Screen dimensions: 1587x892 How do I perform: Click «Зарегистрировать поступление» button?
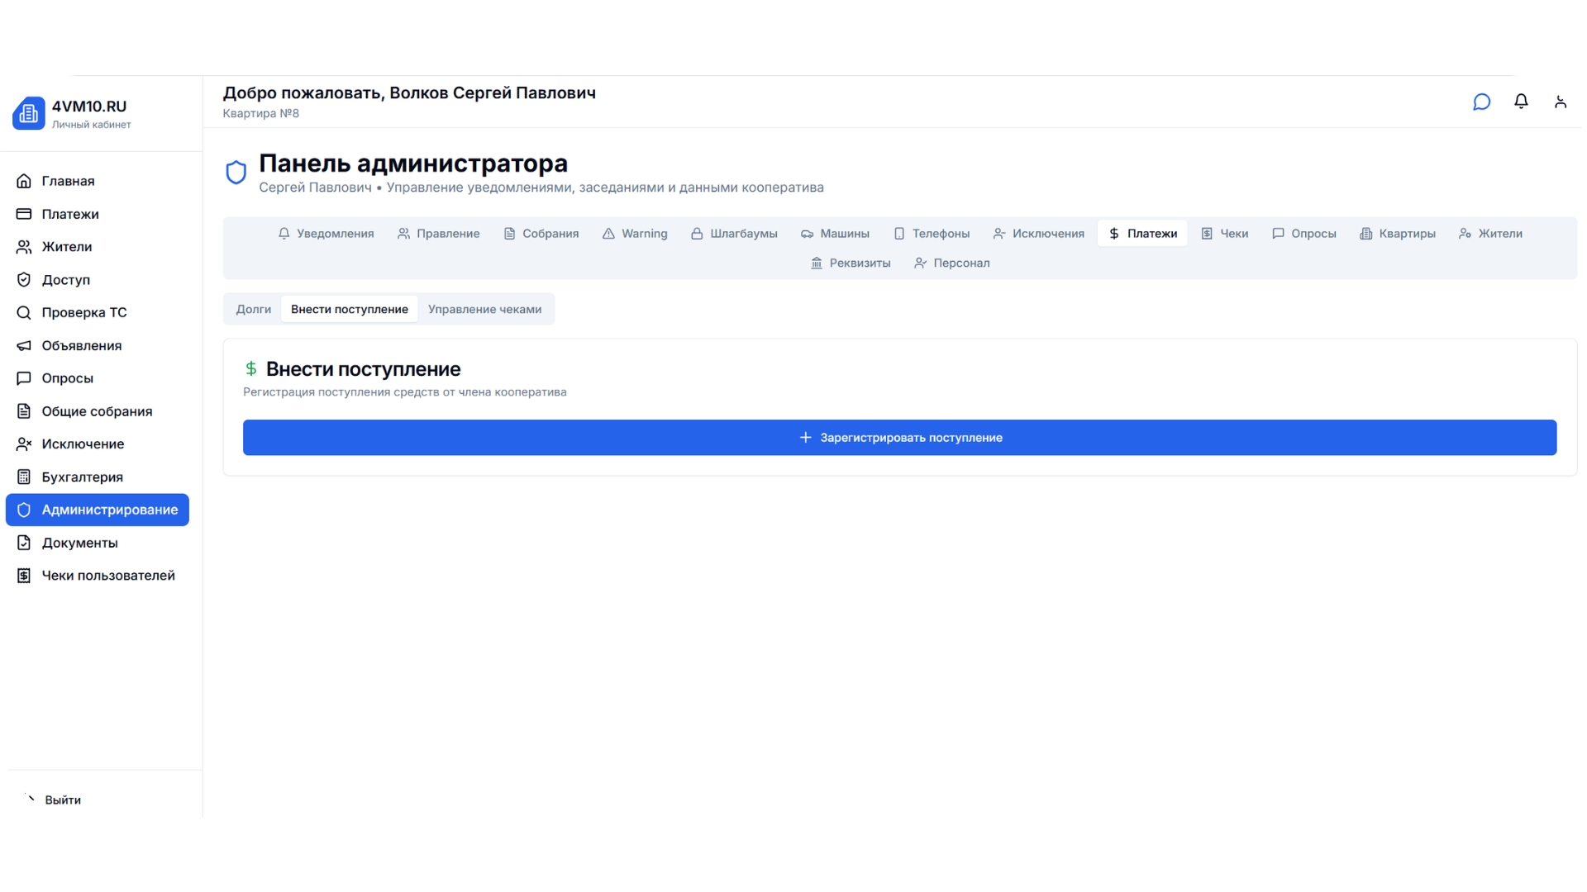[x=899, y=438]
